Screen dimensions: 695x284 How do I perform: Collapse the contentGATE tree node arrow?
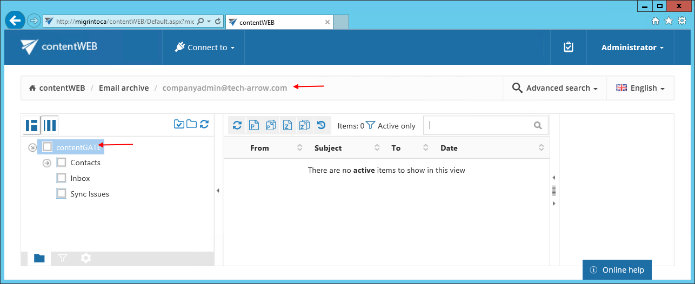pyautogui.click(x=32, y=147)
